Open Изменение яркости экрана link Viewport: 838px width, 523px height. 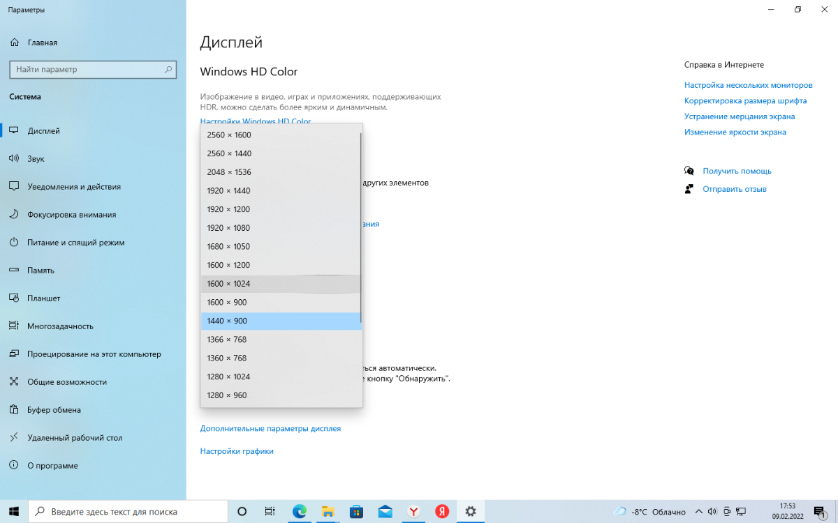[x=735, y=132]
